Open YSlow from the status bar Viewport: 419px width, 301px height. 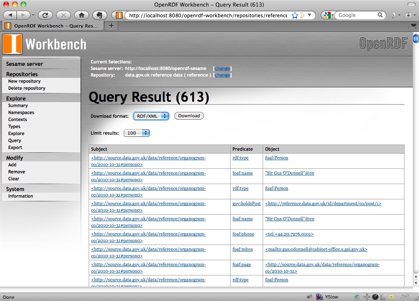(x=327, y=297)
